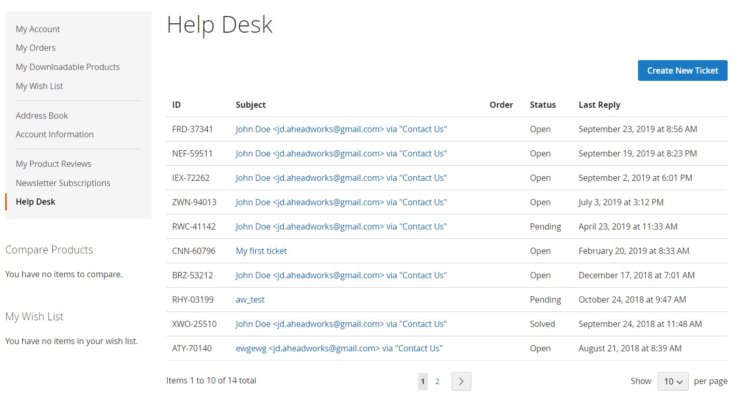
Task: Click Pending status of RHY-03199
Action: (x=545, y=300)
